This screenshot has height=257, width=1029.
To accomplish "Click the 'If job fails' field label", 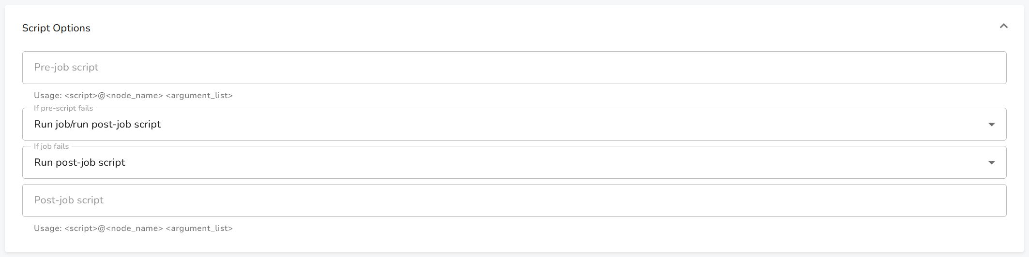I will coord(51,146).
